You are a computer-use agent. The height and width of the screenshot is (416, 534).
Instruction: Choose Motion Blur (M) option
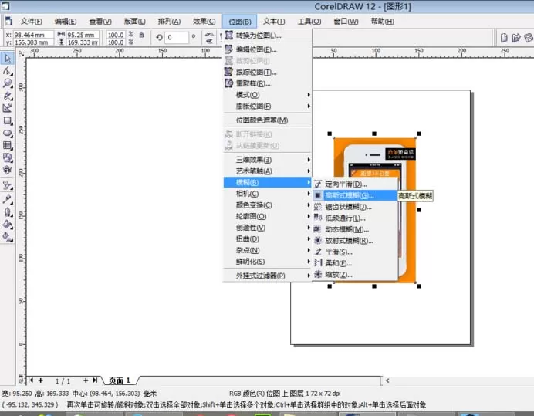pos(355,229)
